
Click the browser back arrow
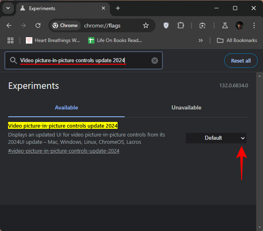[9, 25]
